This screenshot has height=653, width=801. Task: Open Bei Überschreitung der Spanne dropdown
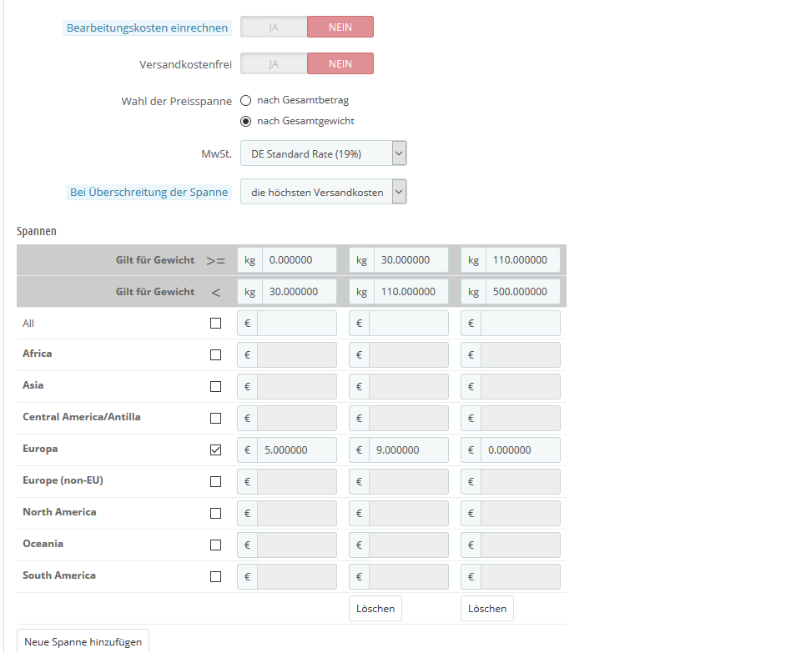click(324, 192)
